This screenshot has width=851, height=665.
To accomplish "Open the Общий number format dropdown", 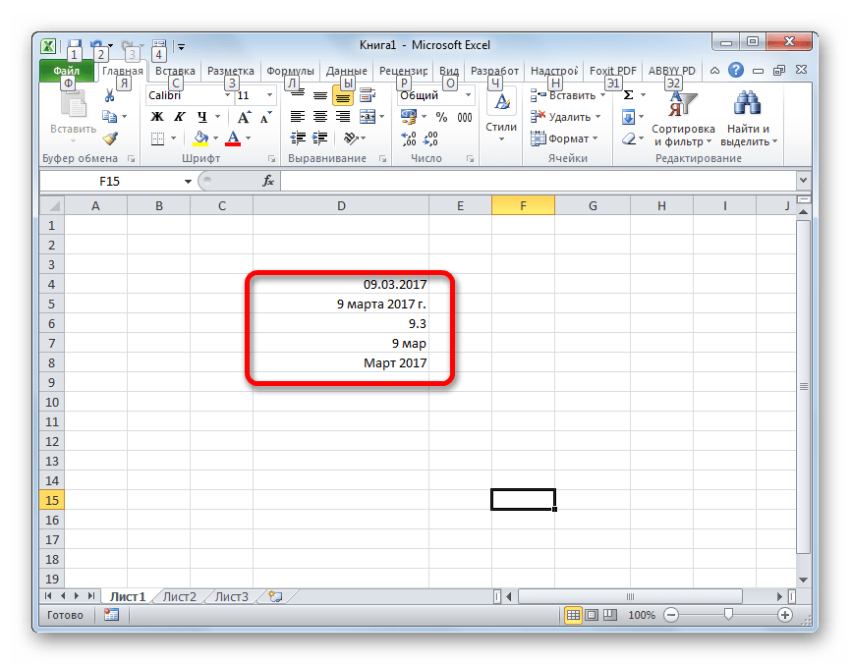I will pos(469,95).
